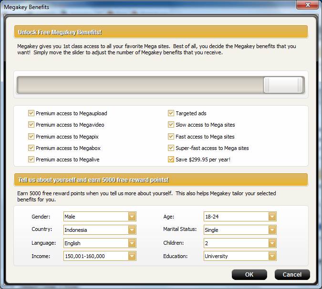
Task: Click the Marital Status field showing Single
Action: coord(240,230)
